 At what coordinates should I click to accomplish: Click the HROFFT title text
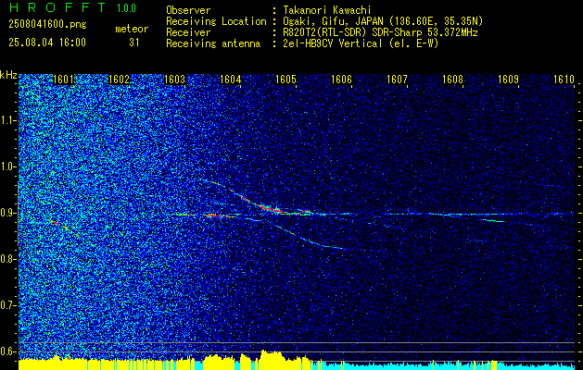click(x=57, y=7)
